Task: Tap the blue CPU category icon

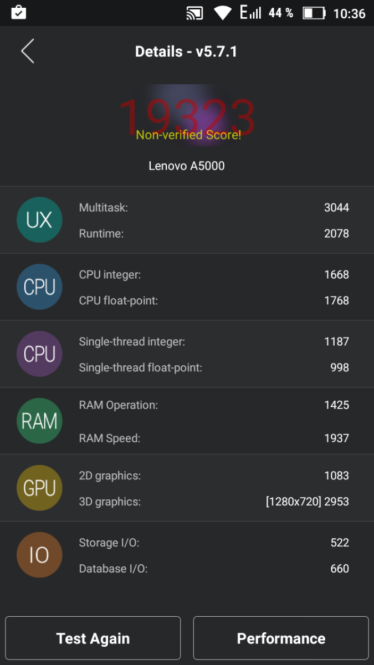Action: coord(39,287)
